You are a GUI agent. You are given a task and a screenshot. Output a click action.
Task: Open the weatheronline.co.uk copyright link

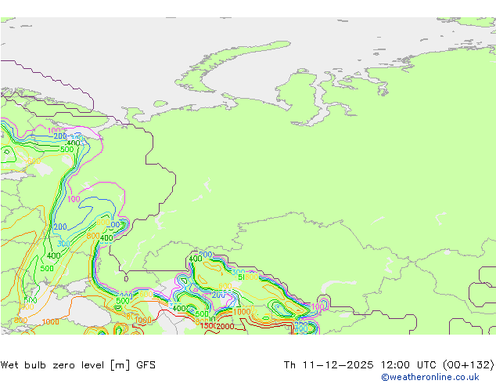coord(430,377)
